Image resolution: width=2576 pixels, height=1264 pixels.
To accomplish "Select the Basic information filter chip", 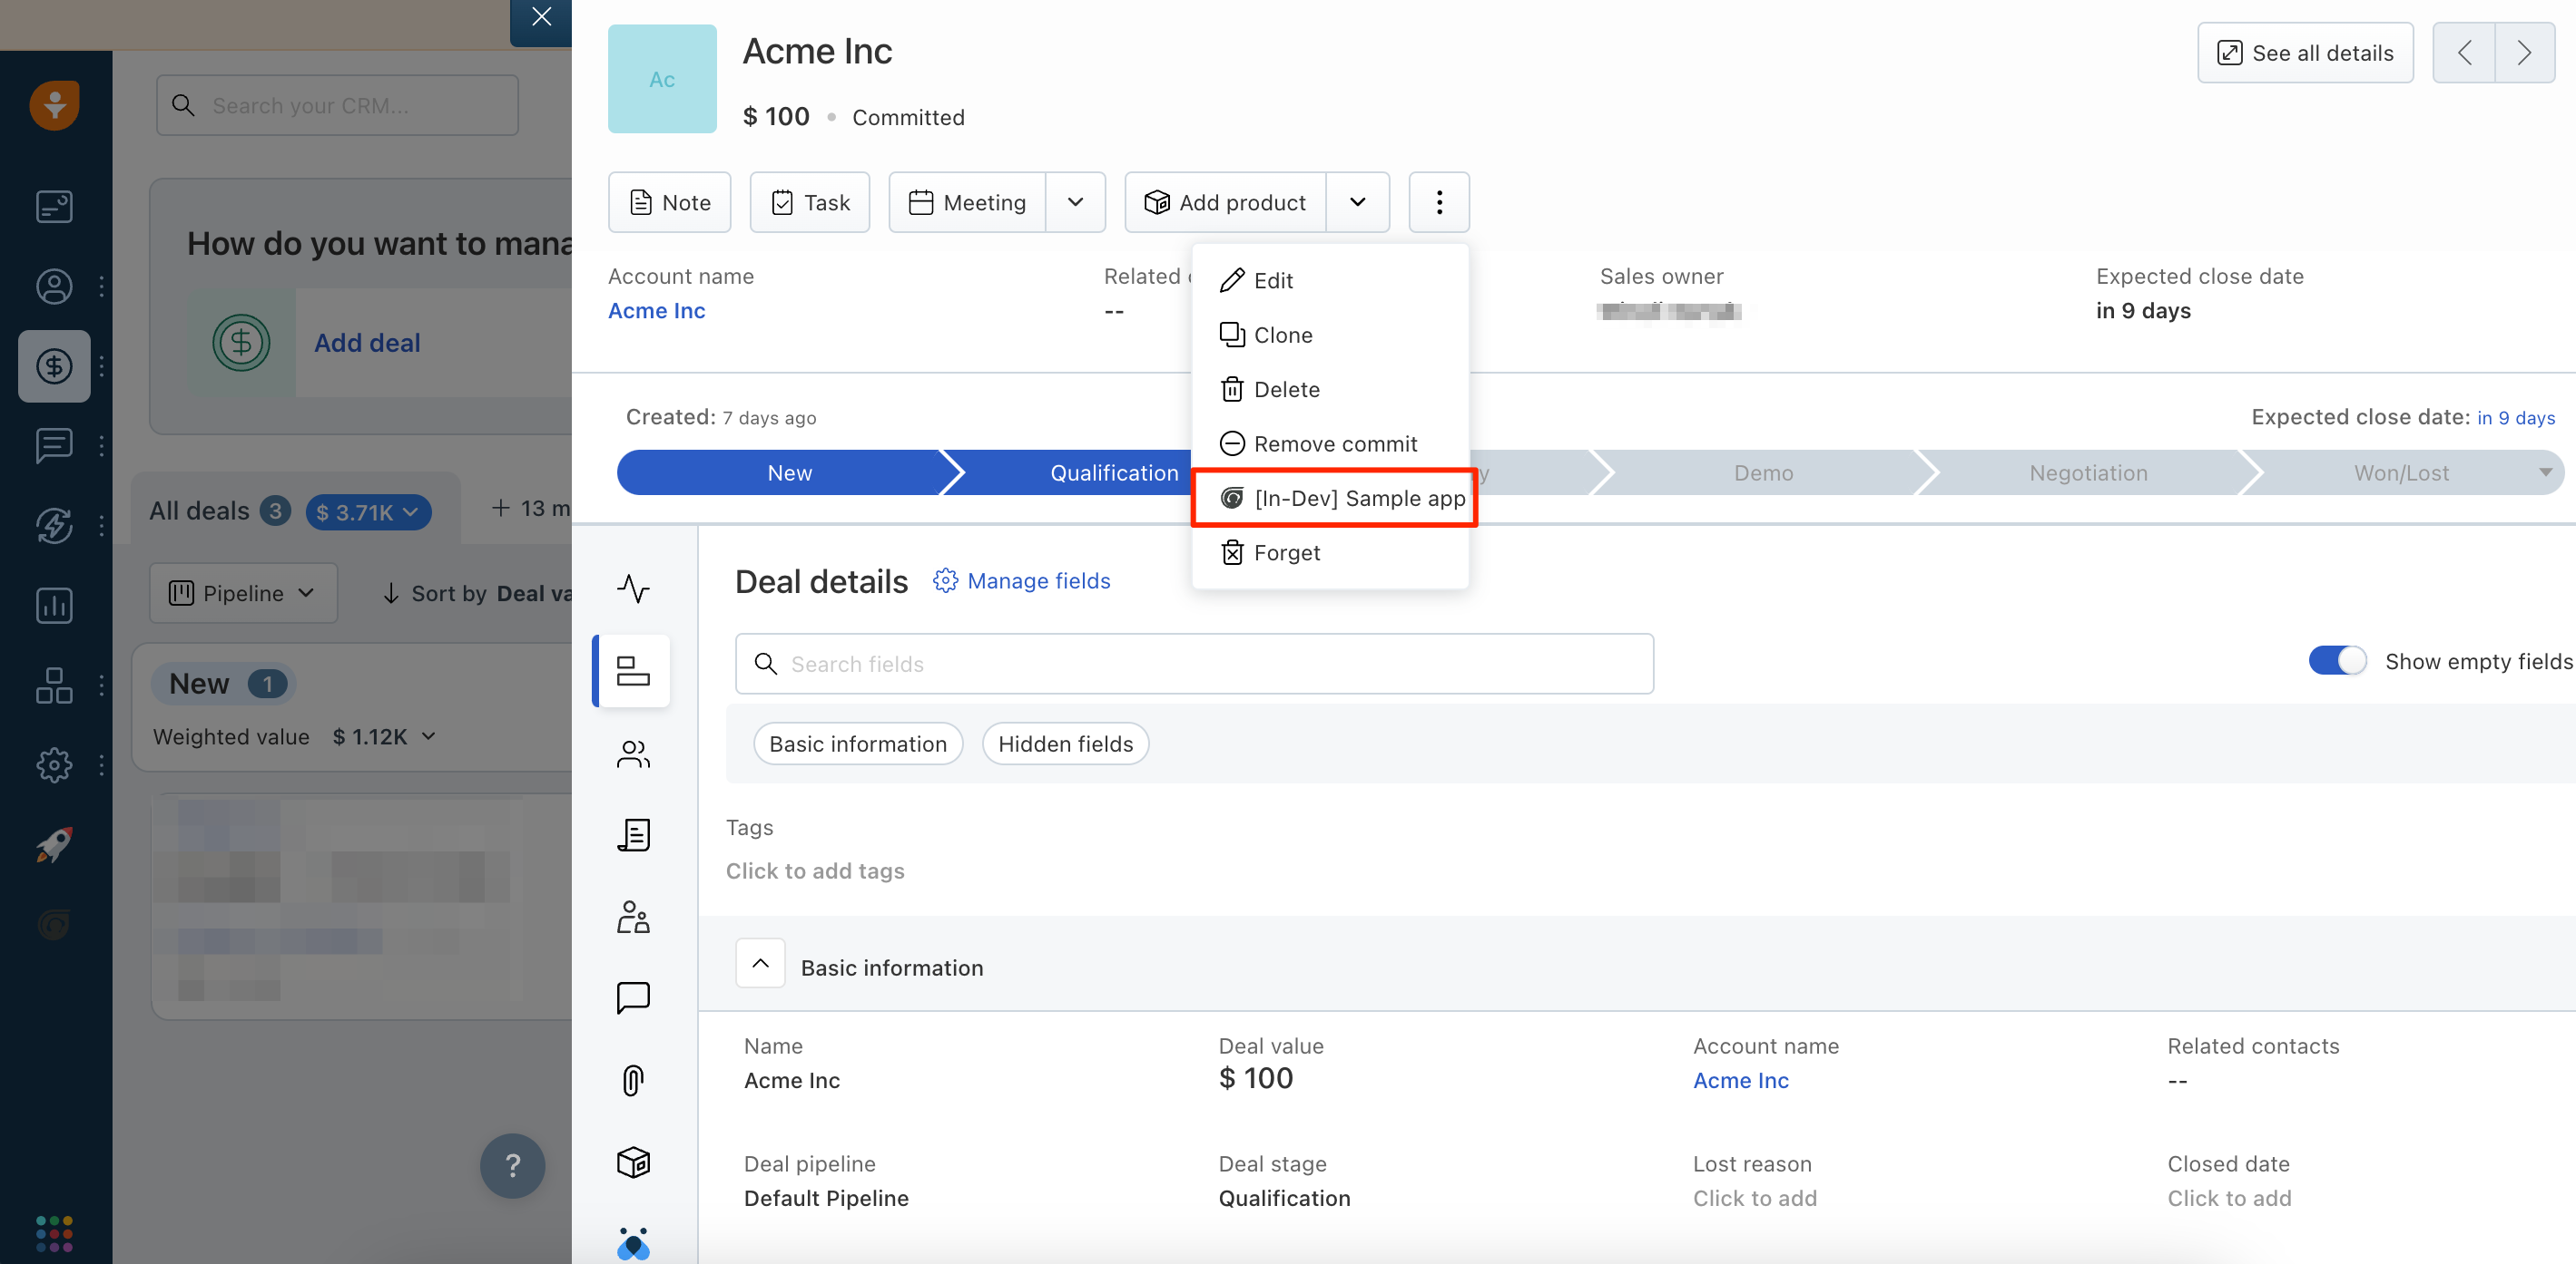I will click(x=857, y=744).
